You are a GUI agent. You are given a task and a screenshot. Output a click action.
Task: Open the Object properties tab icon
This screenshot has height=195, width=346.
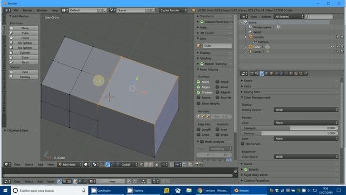(x=271, y=74)
